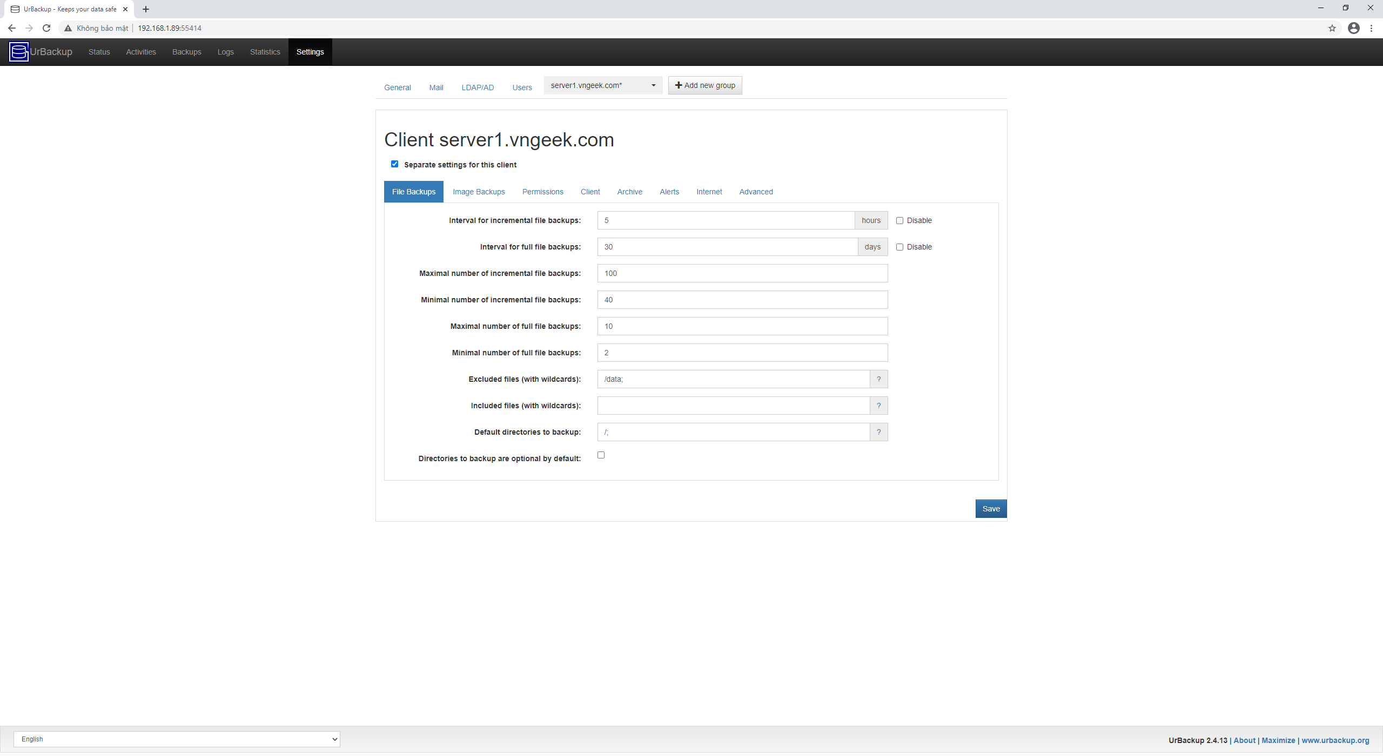The height and width of the screenshot is (756, 1383).
Task: Focus the incremental backup interval hours field
Action: coord(726,220)
